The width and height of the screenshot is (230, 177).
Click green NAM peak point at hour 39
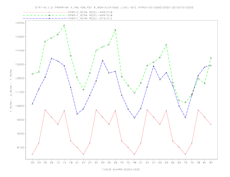tap(115, 30)
